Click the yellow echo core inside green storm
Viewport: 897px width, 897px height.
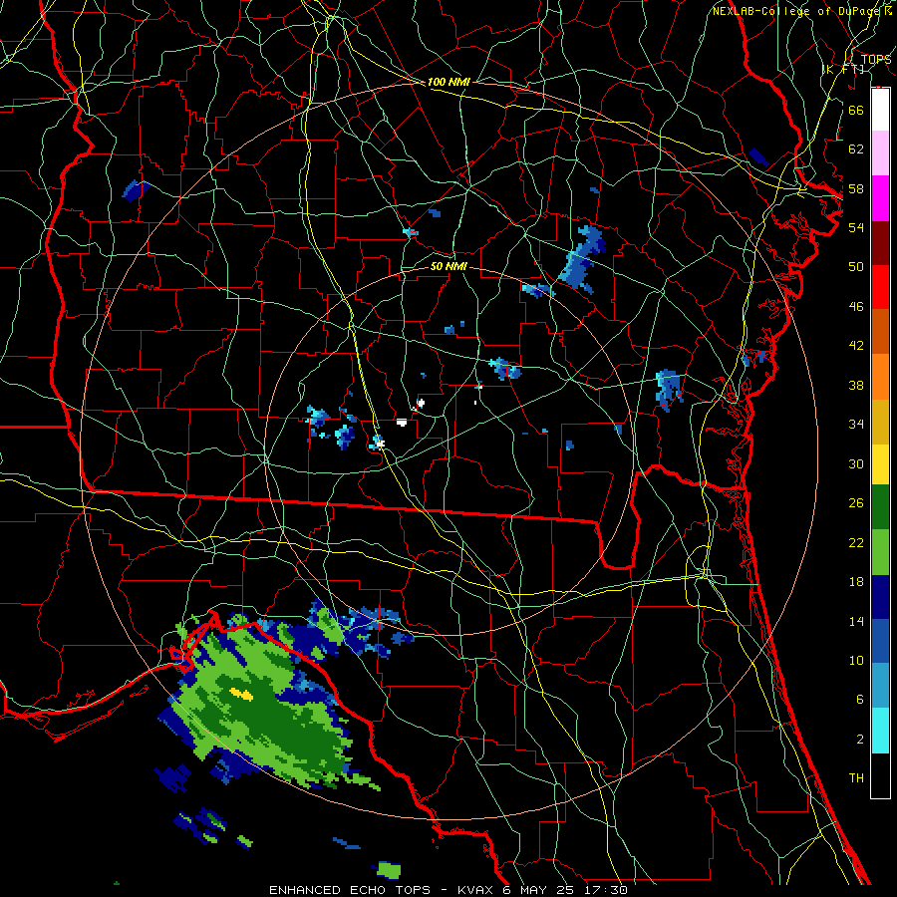point(241,695)
